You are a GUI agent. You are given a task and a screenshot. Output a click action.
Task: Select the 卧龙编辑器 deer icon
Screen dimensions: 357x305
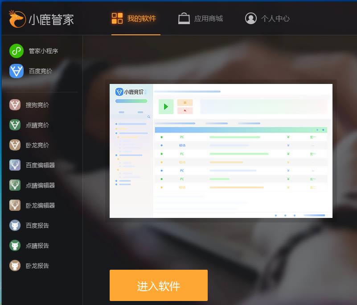pyautogui.click(x=15, y=205)
